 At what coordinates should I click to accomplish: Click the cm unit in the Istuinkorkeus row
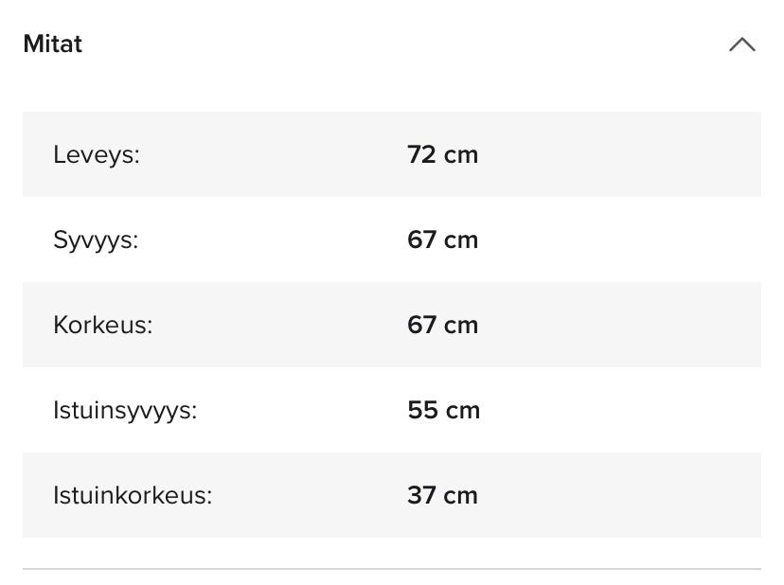pyautogui.click(x=462, y=495)
